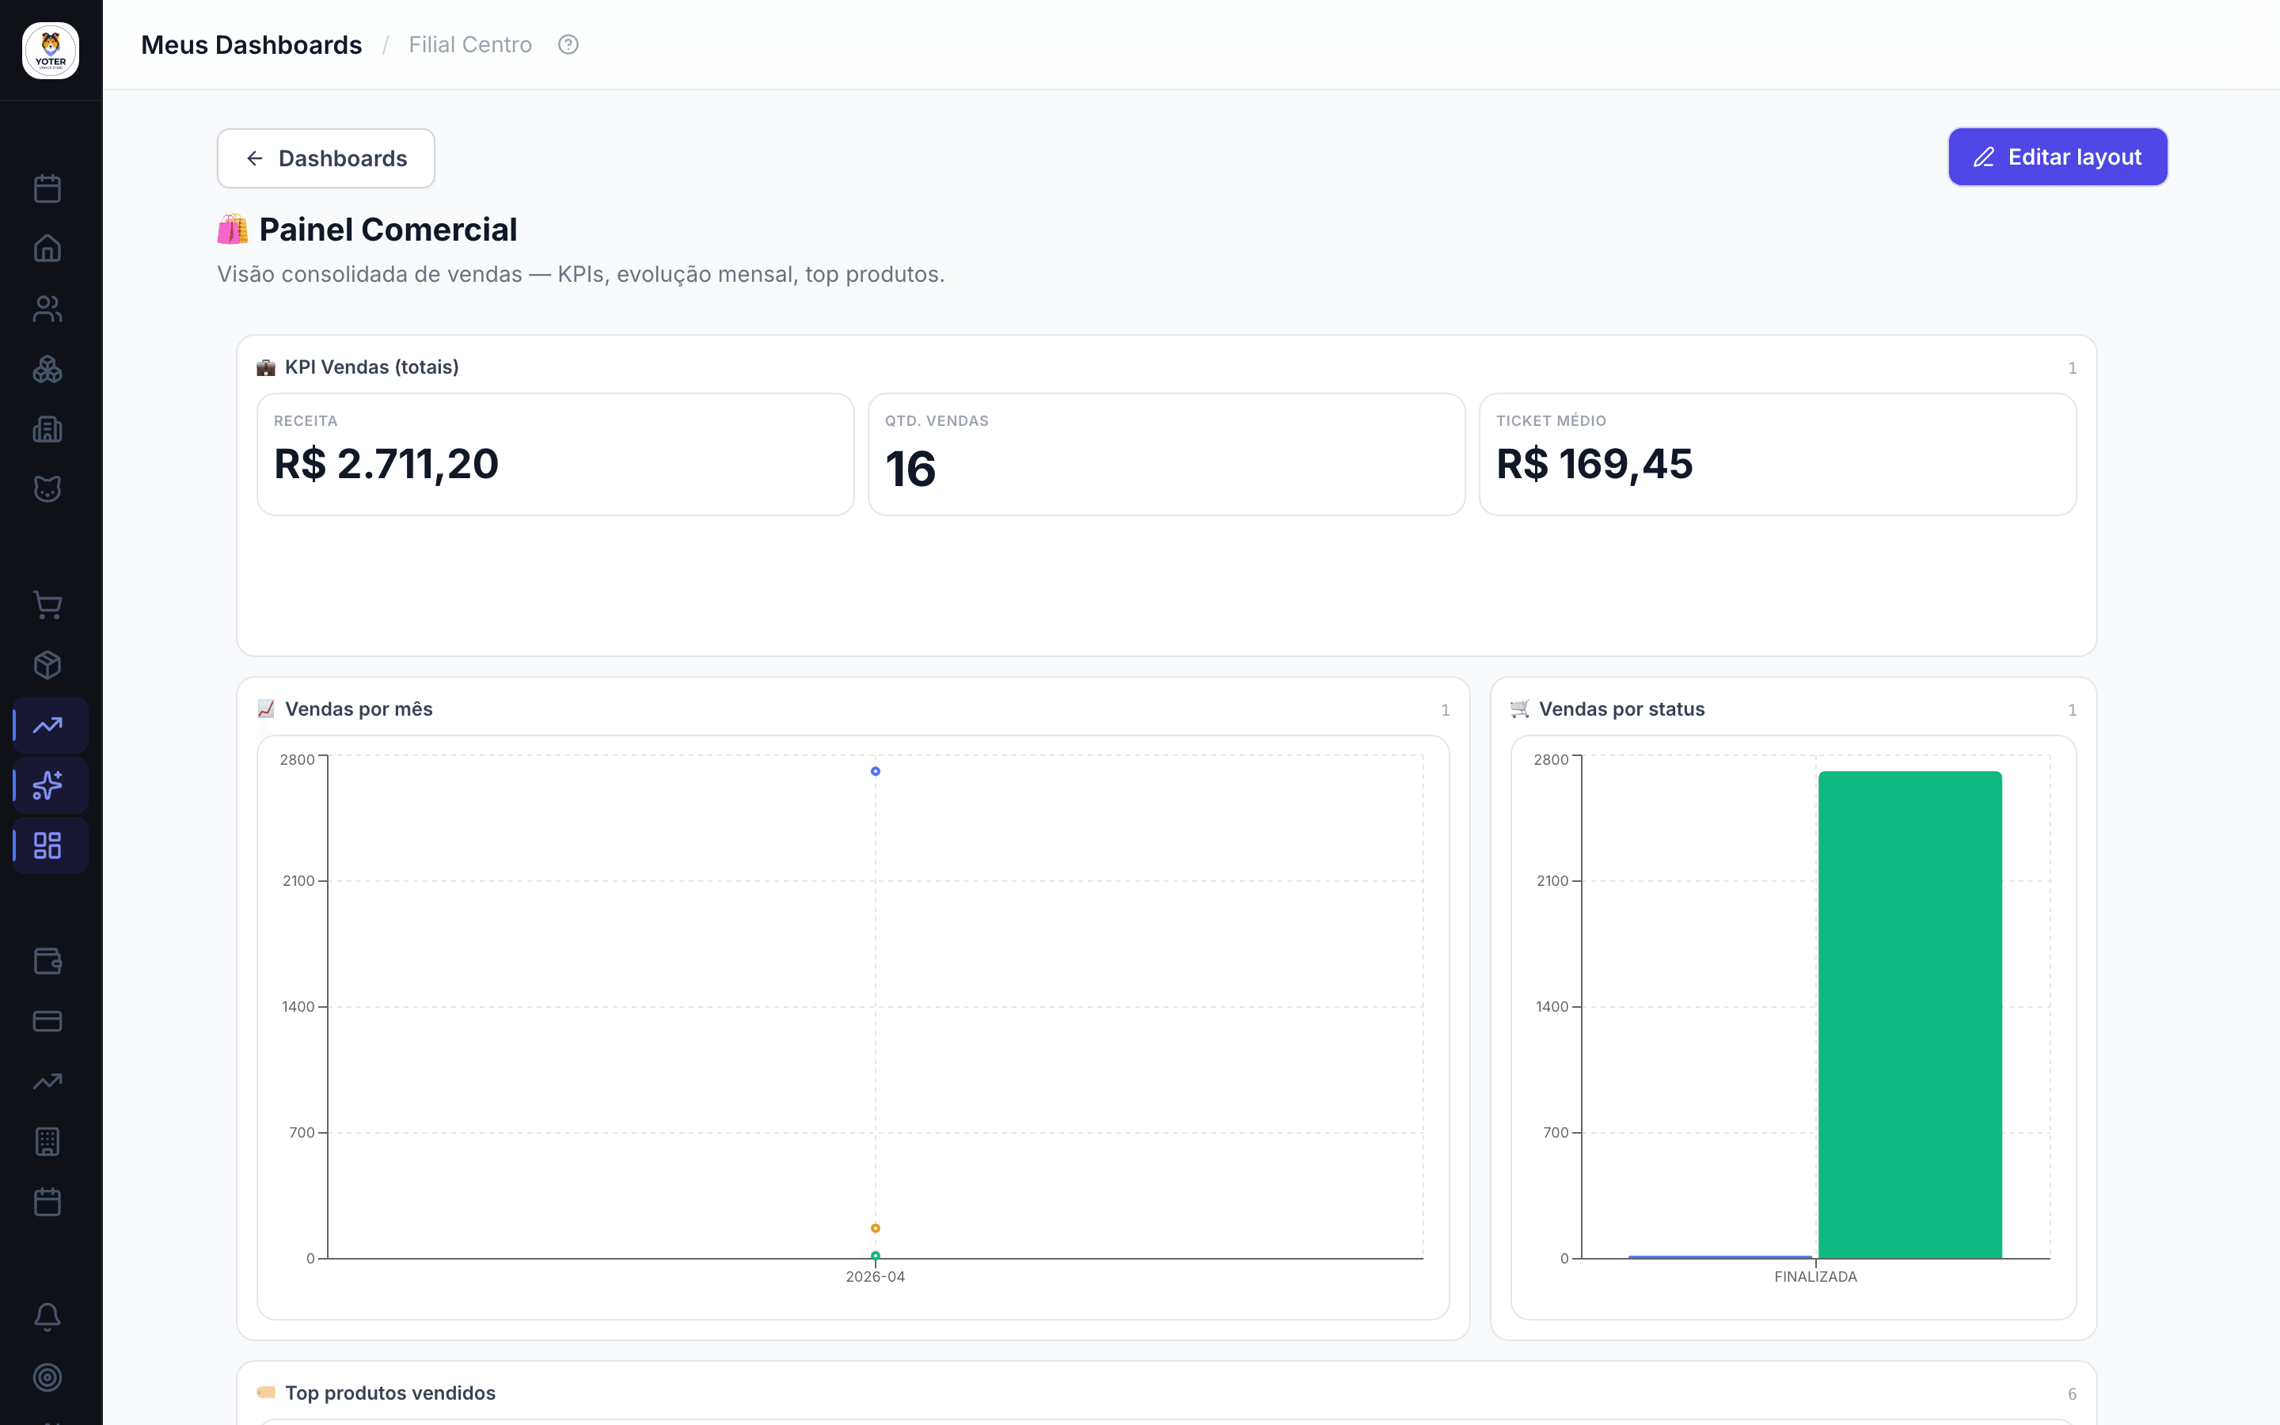The width and height of the screenshot is (2280, 1425).
Task: Open the lower trending-up icon in the sidebar
Action: pos(47,1082)
